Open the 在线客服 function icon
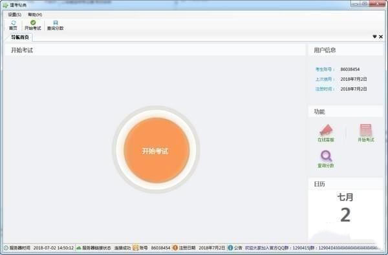The width and height of the screenshot is (388, 255). pos(326,133)
